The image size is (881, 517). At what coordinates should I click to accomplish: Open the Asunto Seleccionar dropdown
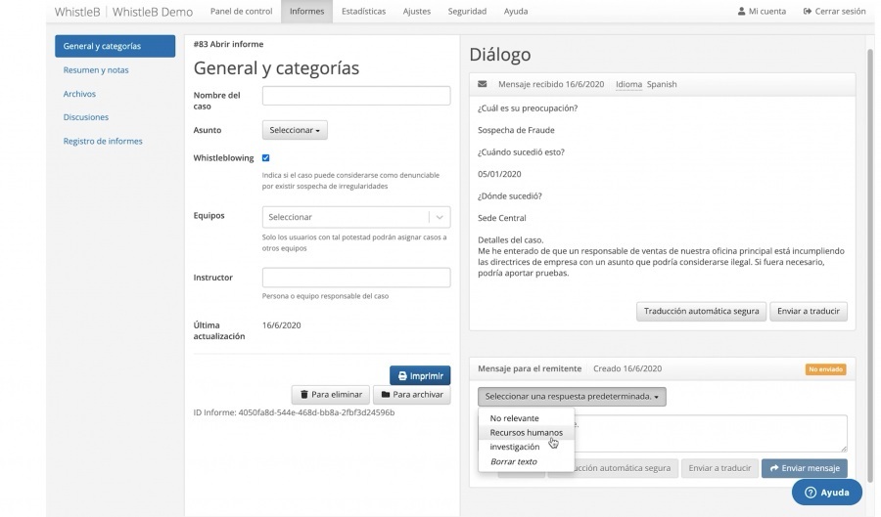point(295,130)
